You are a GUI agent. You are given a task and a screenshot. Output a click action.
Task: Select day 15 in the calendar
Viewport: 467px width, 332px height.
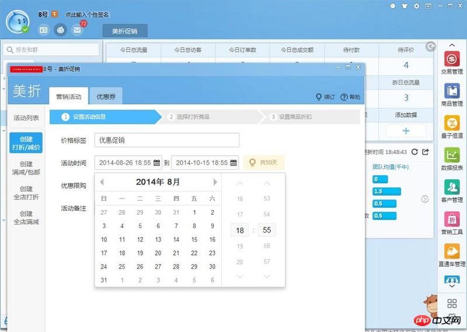pyautogui.click(x=194, y=239)
